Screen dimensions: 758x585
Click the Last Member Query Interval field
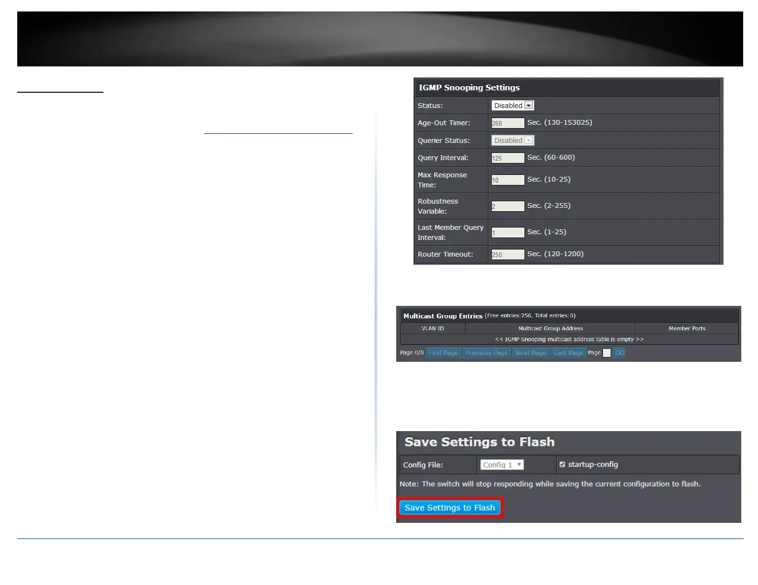[508, 233]
